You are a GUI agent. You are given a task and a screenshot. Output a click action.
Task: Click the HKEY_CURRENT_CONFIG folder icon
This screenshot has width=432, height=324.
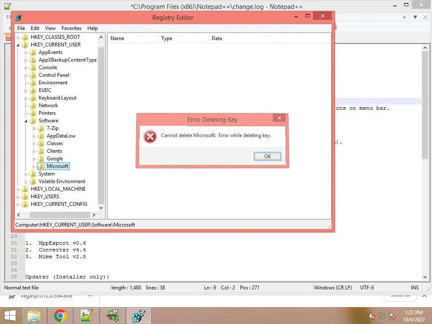[25, 204]
